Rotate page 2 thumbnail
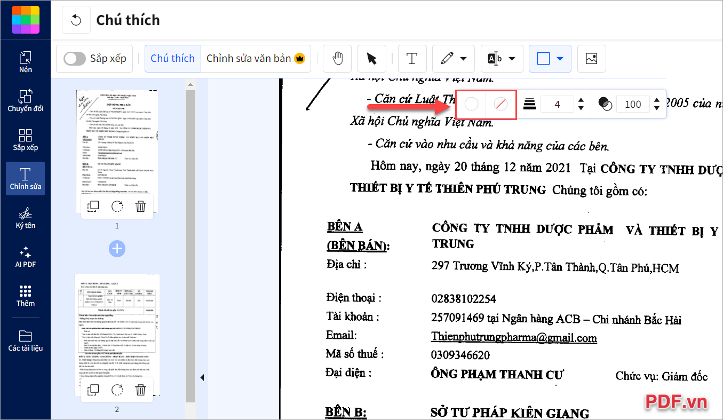 tap(117, 390)
